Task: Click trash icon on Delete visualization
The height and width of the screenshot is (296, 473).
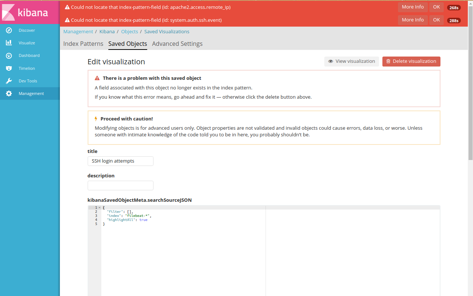Action: pos(388,61)
